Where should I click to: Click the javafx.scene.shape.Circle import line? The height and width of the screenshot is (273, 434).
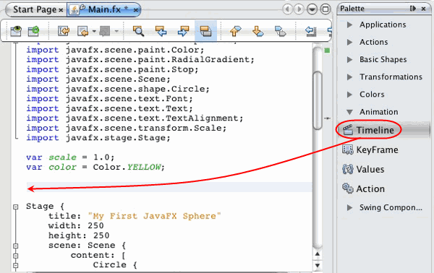click(118, 89)
